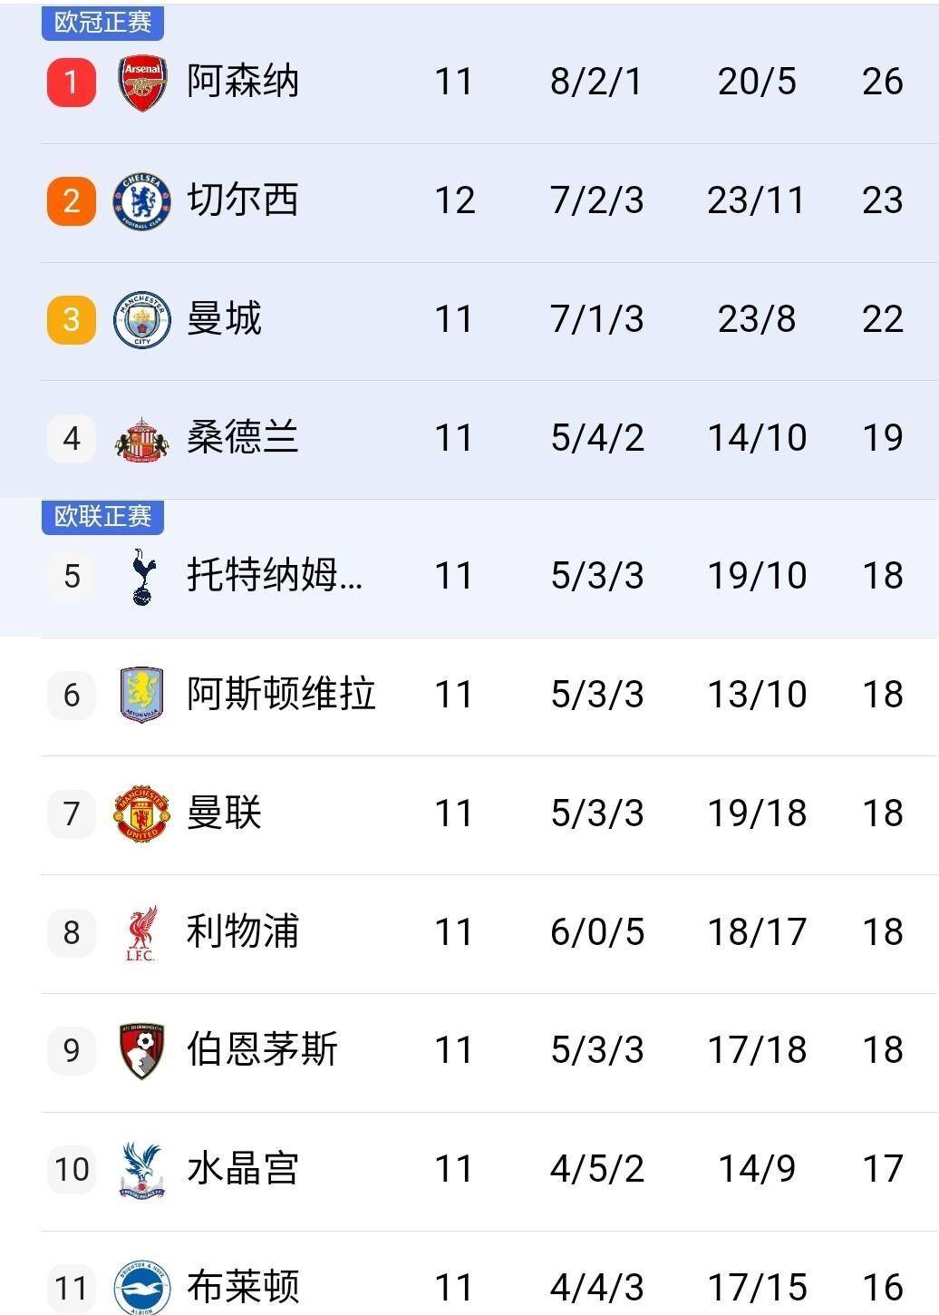Click the Brighton seagull crest
The image size is (939, 1315).
[142, 1288]
